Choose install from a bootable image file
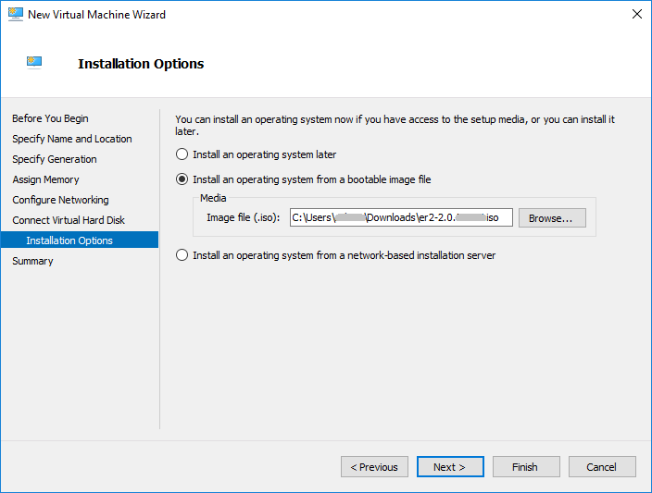 pos(182,179)
